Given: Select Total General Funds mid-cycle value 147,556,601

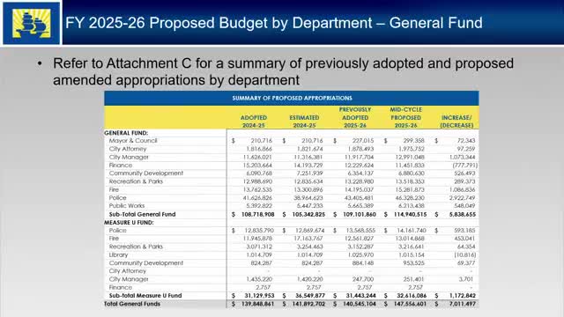Looking at the screenshot, I should click(x=410, y=304).
